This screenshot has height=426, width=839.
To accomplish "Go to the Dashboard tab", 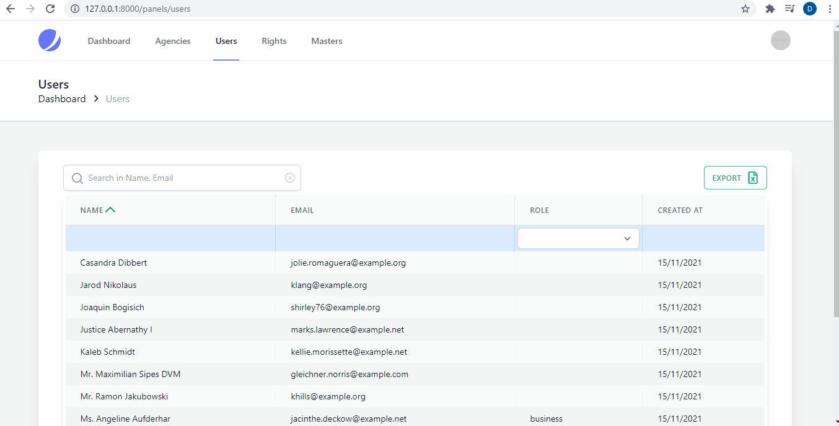I will (109, 41).
